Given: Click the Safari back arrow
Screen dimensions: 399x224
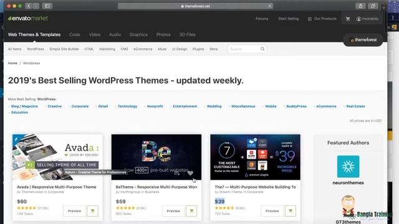Looking at the screenshot, I should [x=29, y=6].
